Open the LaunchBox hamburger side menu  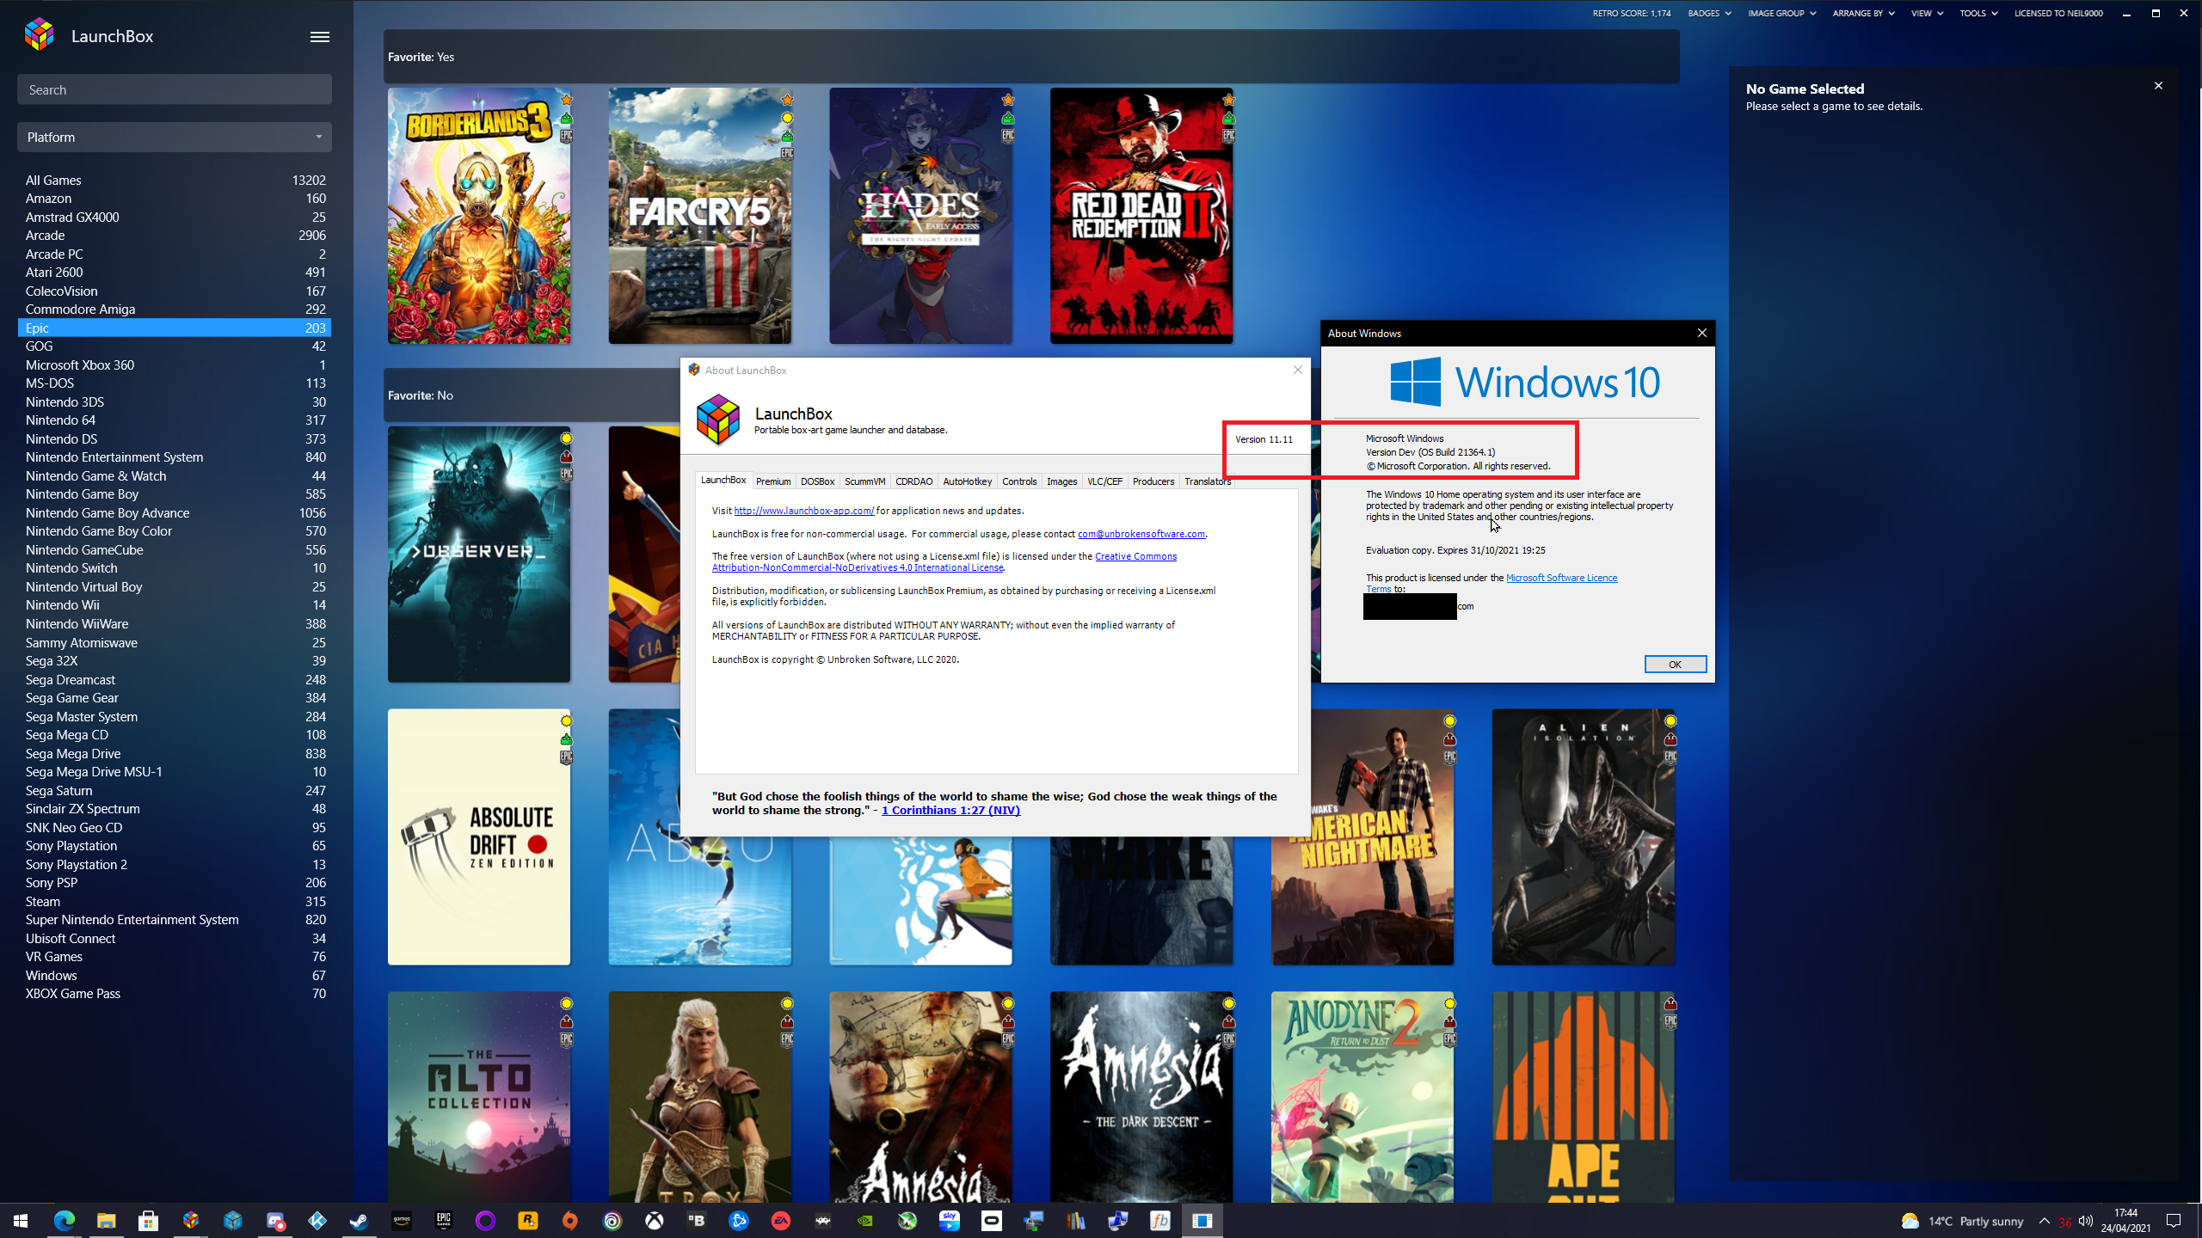point(319,36)
